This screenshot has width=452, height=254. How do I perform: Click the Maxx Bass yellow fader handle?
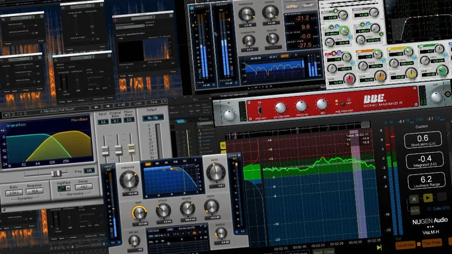[x=131, y=148]
